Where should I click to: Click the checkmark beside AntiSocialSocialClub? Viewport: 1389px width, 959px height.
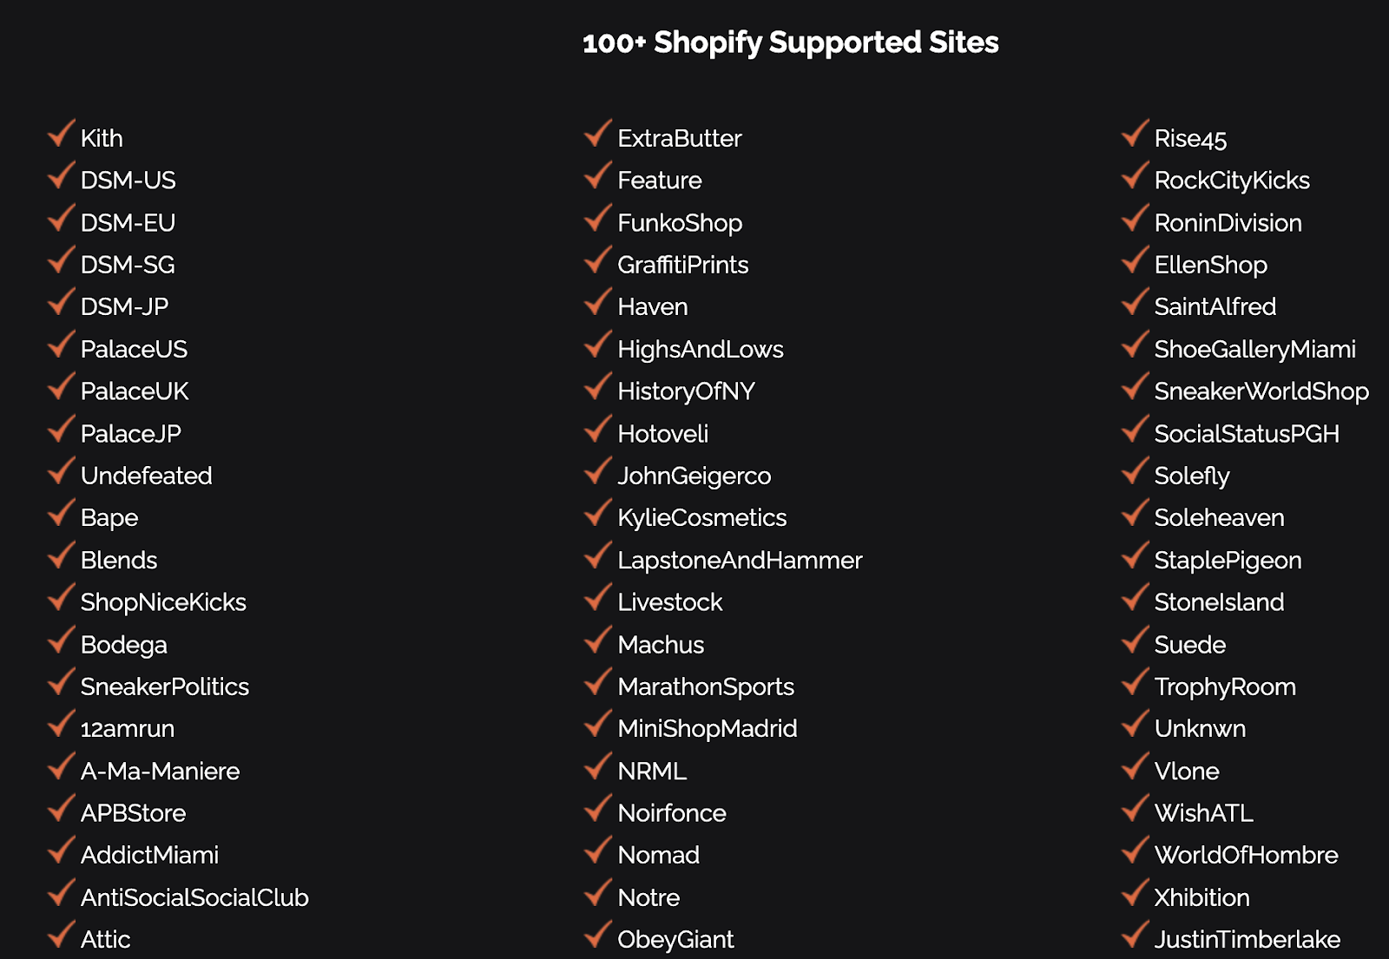coord(62,893)
